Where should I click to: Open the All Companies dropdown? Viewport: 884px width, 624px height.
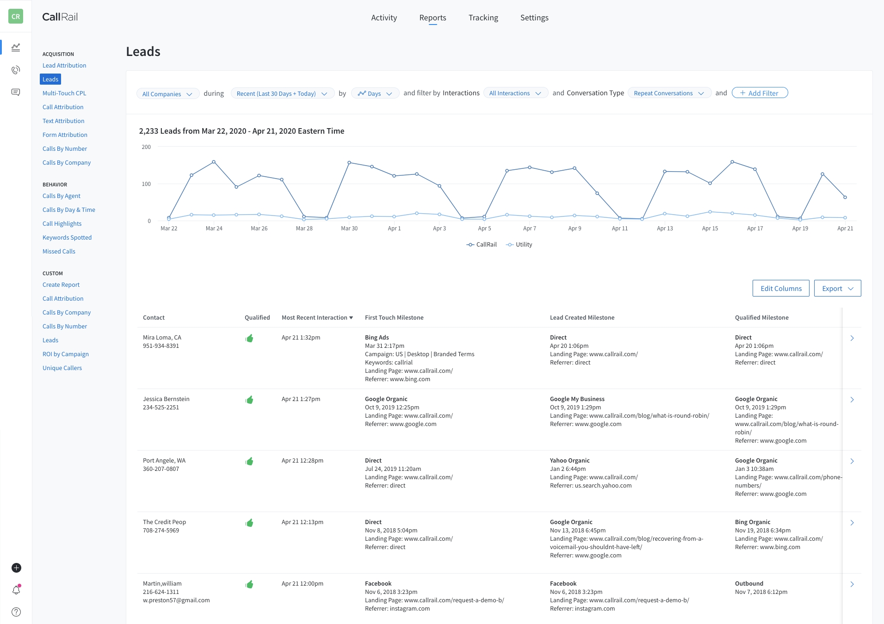point(167,94)
